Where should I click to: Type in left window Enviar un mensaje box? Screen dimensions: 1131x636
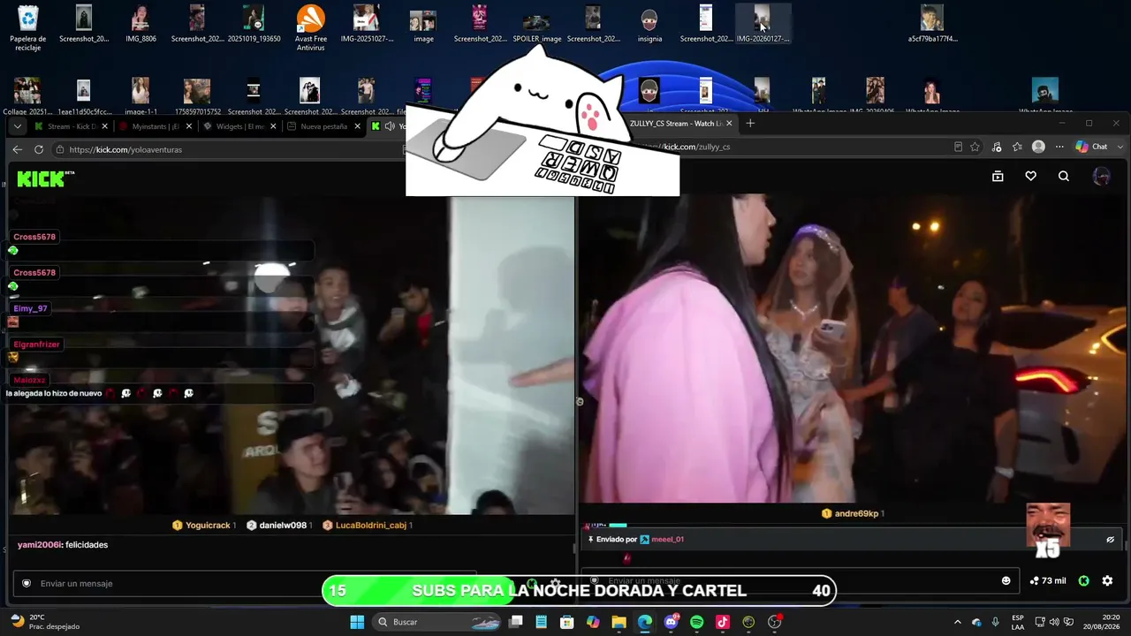click(244, 584)
